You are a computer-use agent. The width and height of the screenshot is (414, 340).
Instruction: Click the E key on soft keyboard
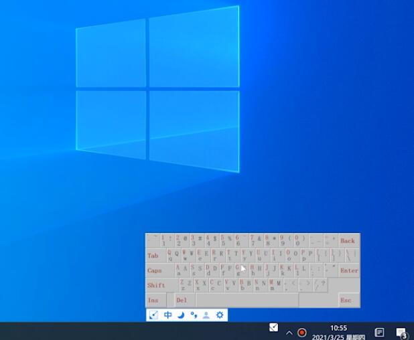(x=204, y=255)
